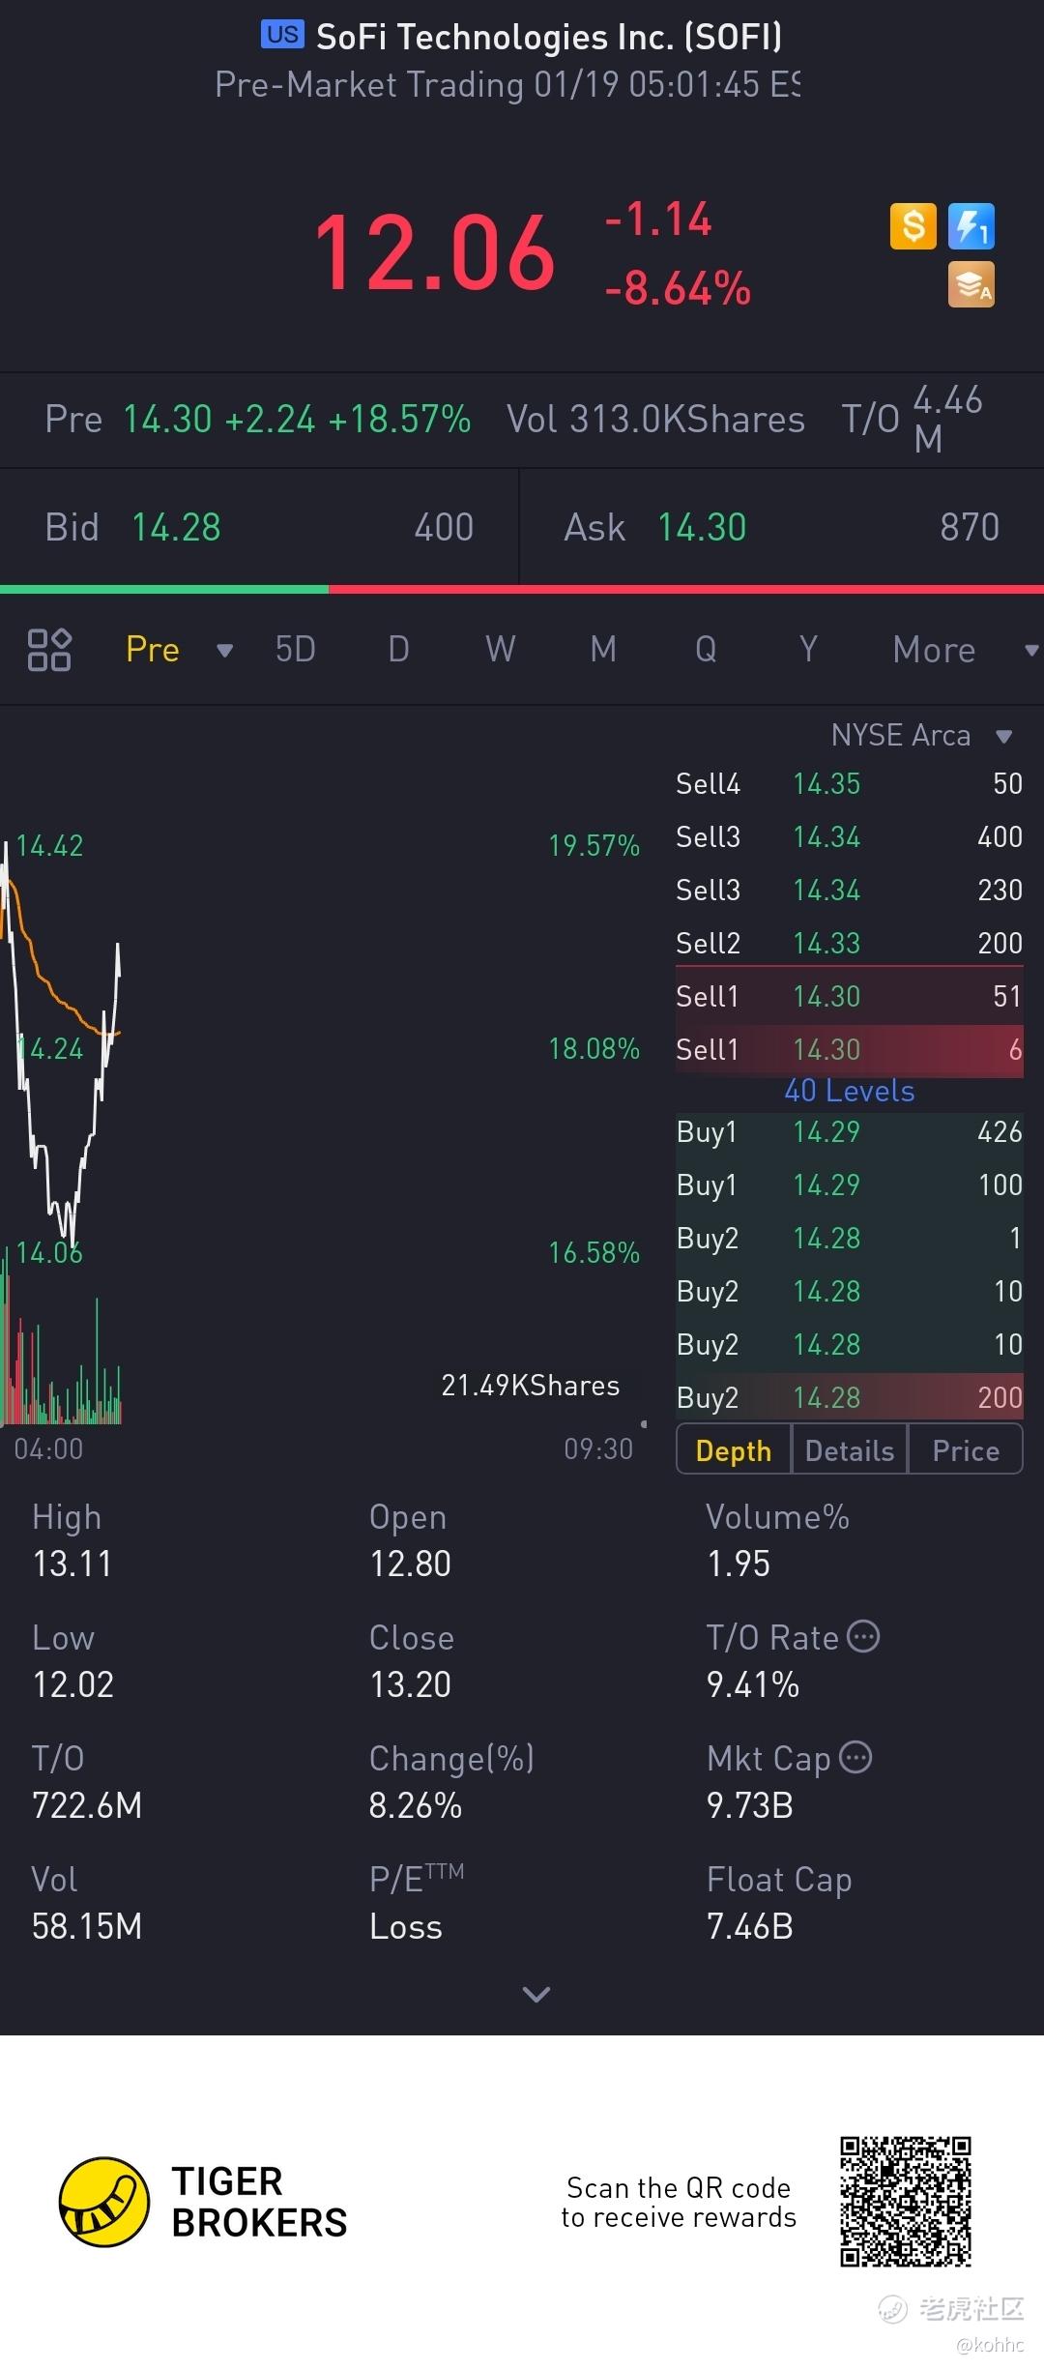The height and width of the screenshot is (2369, 1044).
Task: Tap the info icon next to T/O Rate
Action: (x=863, y=1636)
